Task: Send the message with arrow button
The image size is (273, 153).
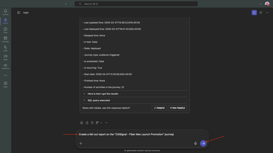Action: (203, 143)
